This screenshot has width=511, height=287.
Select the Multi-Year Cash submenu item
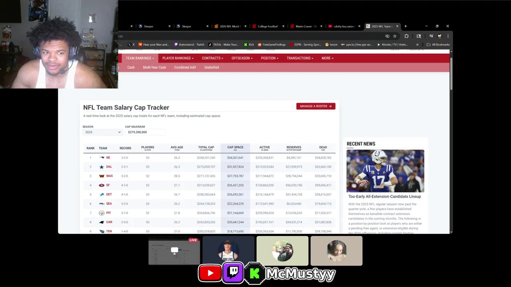(x=154, y=67)
